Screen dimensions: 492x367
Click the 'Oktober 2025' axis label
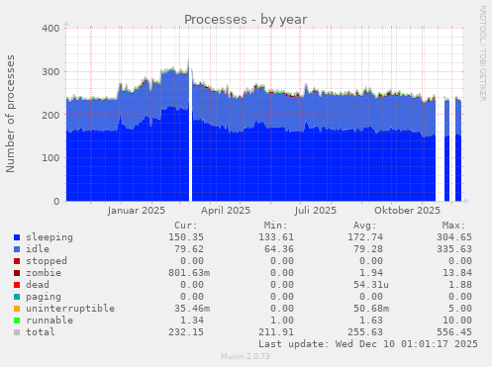407,211
